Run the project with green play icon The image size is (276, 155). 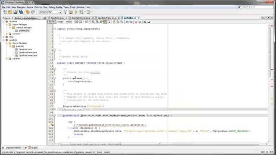tap(76, 12)
